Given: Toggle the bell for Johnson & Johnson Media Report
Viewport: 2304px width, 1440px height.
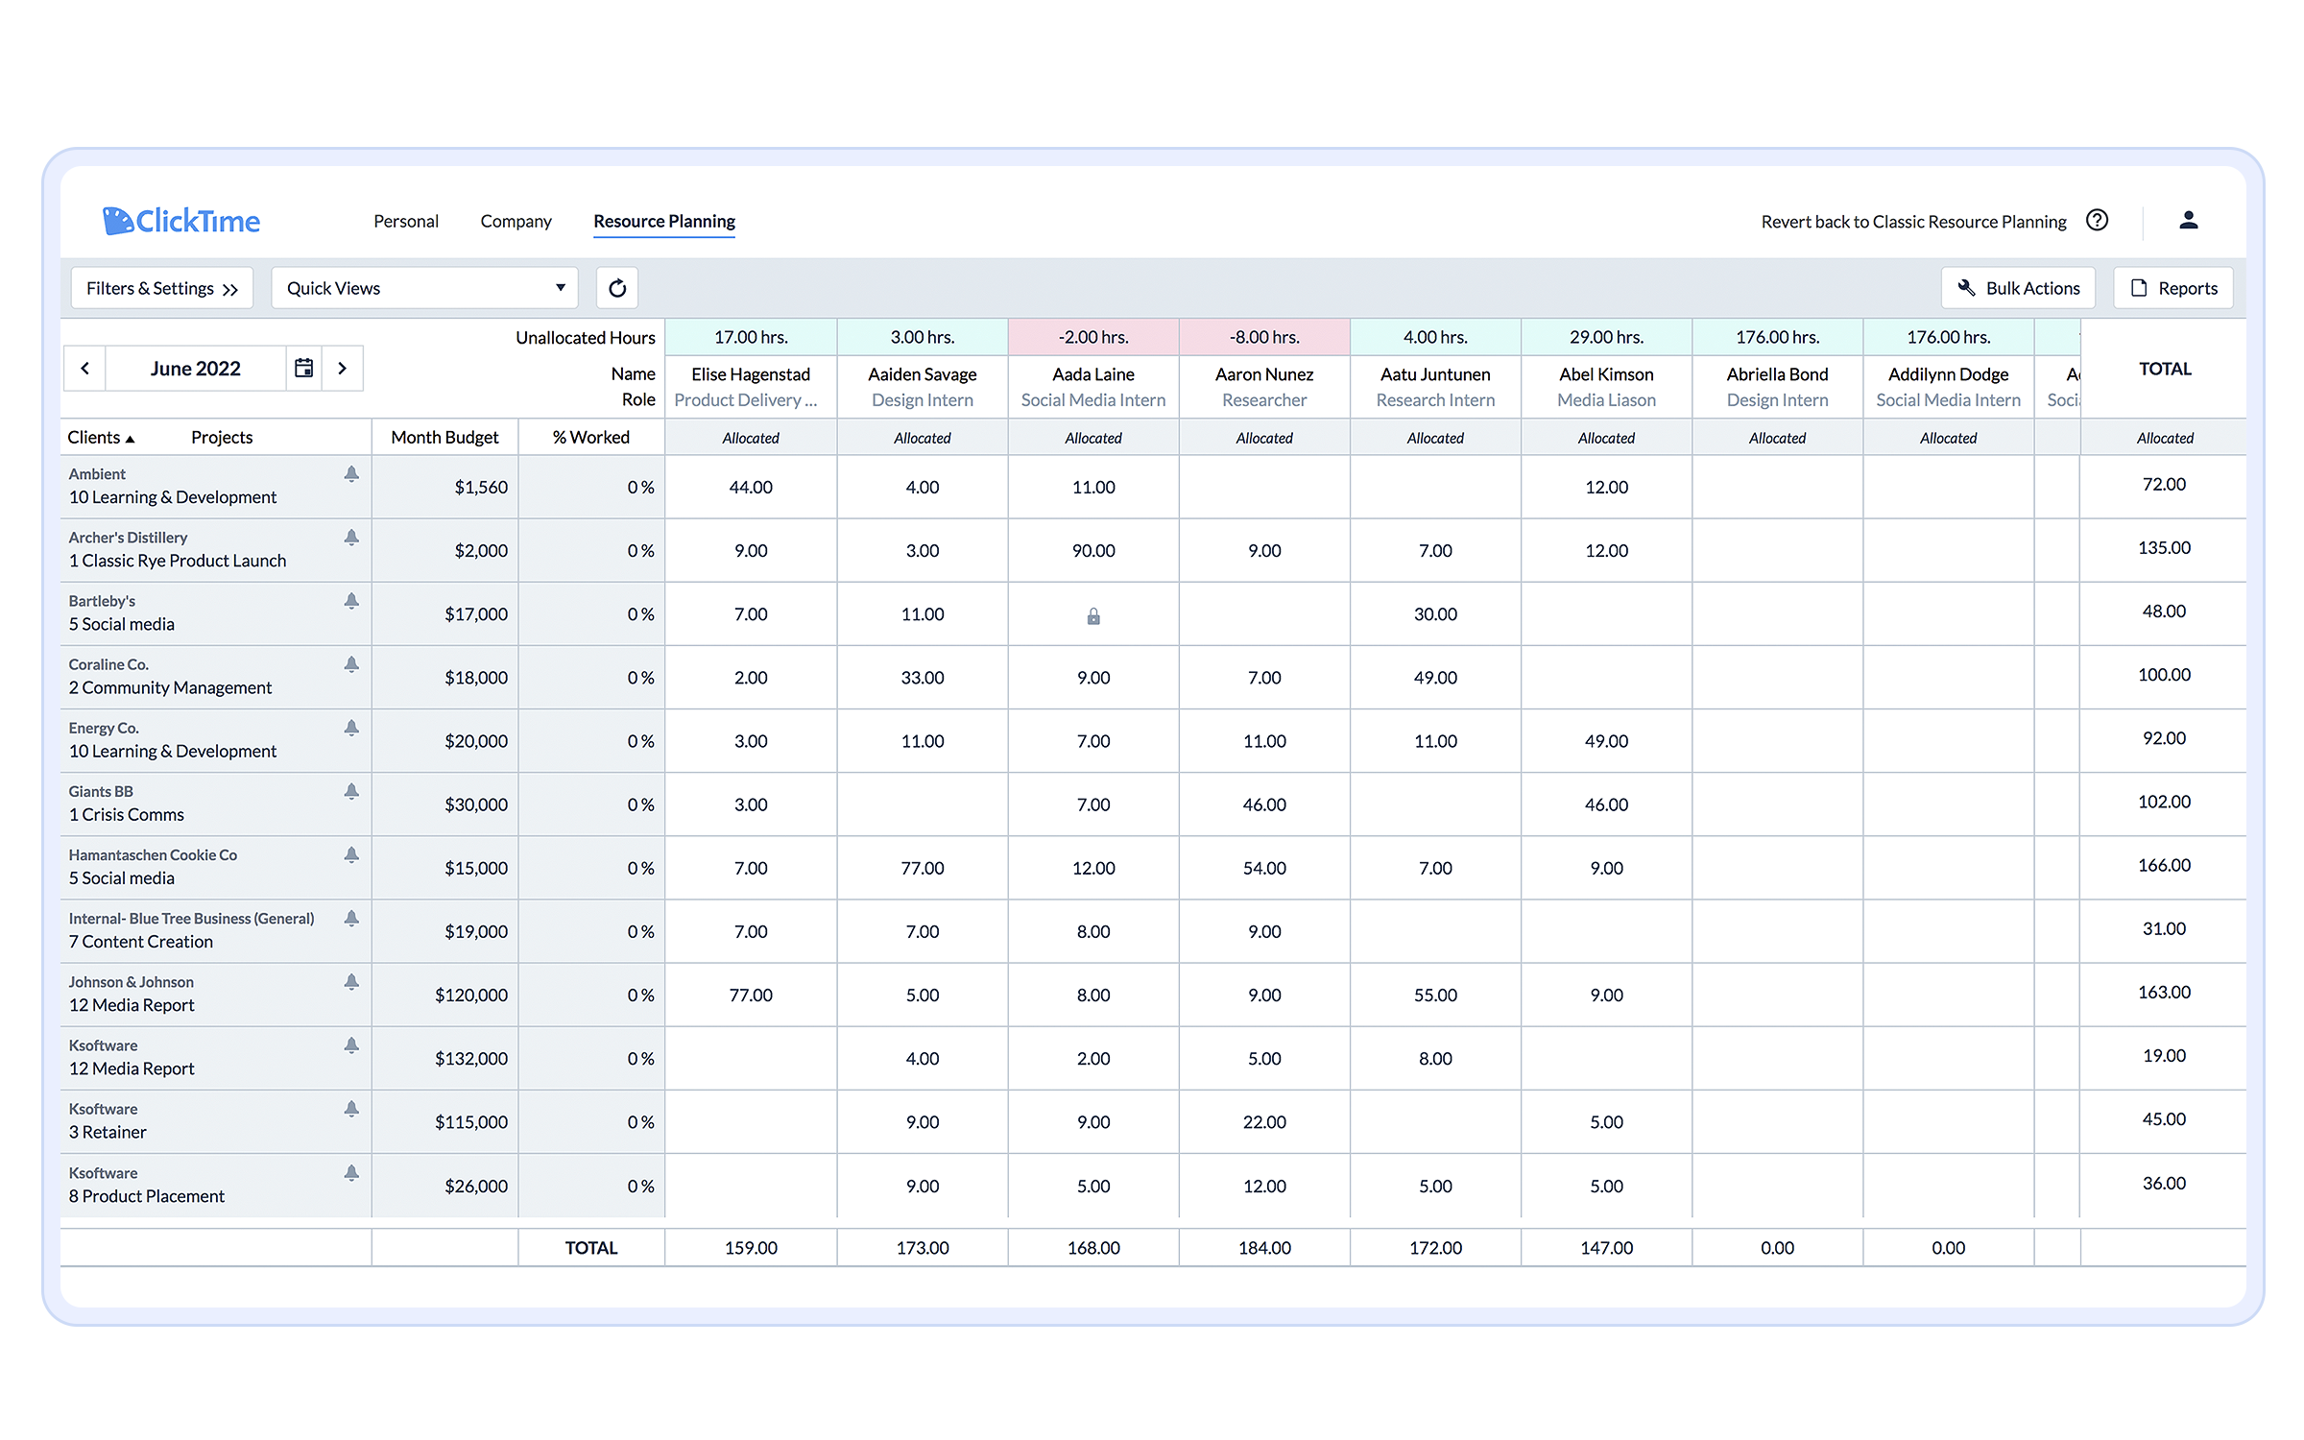Looking at the screenshot, I should (351, 982).
